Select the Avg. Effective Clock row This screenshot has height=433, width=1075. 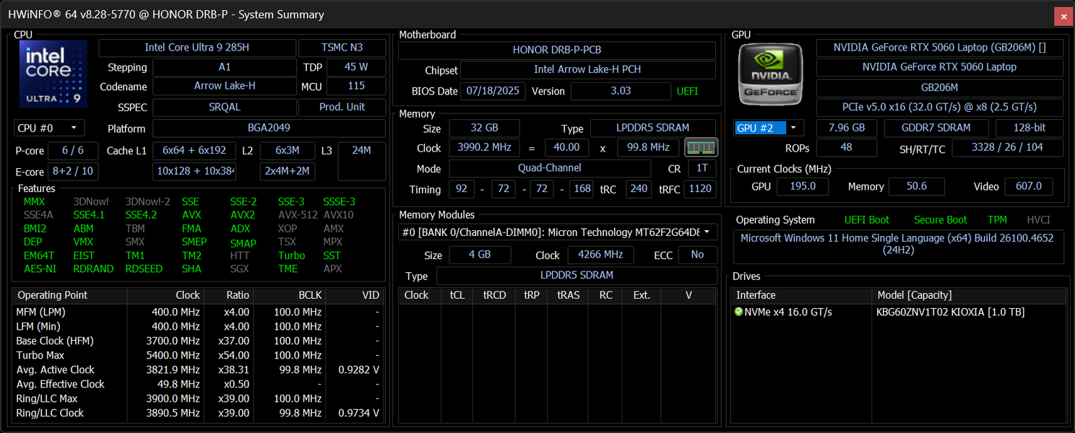click(198, 384)
